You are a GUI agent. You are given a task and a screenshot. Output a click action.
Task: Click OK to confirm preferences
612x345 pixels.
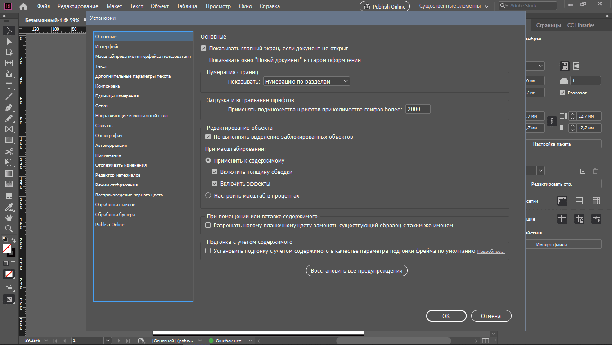(x=446, y=316)
